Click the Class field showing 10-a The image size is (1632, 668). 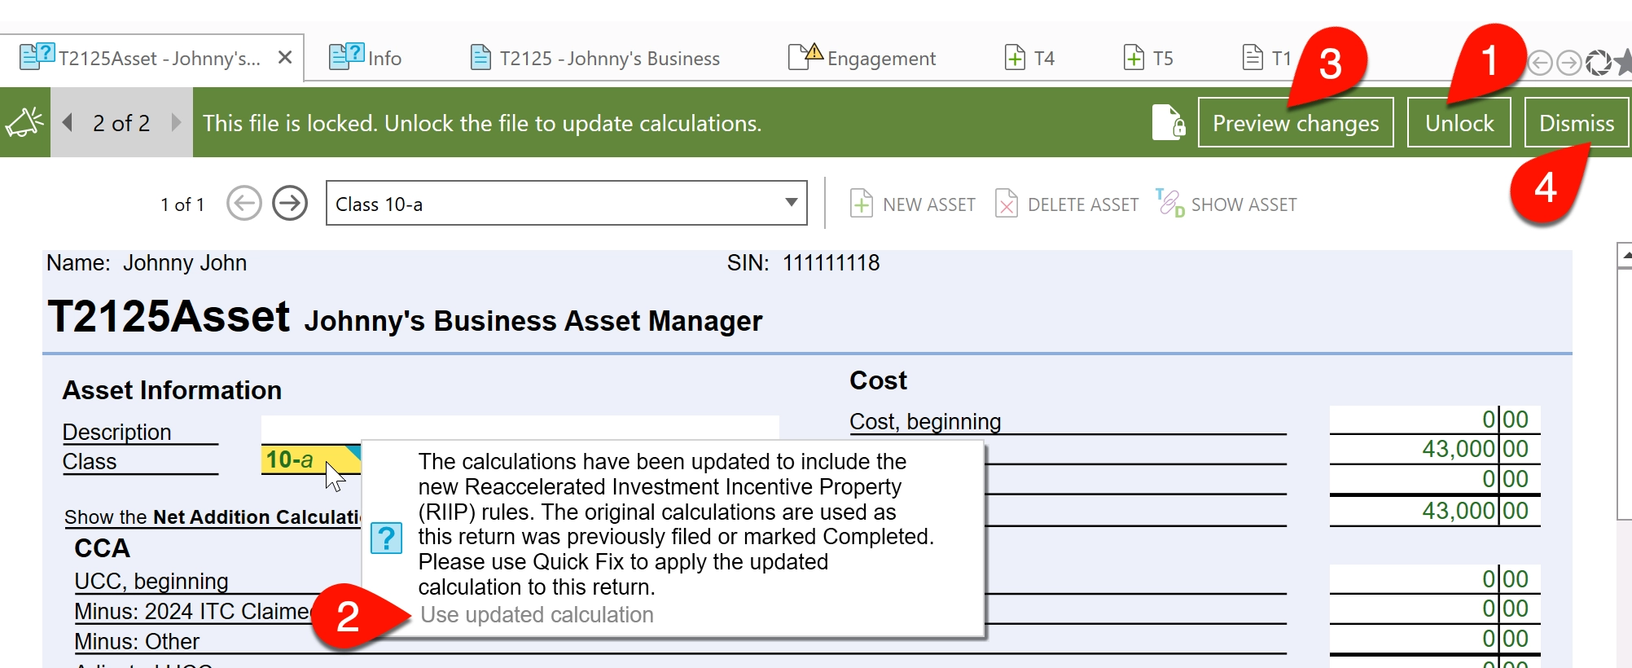click(311, 459)
